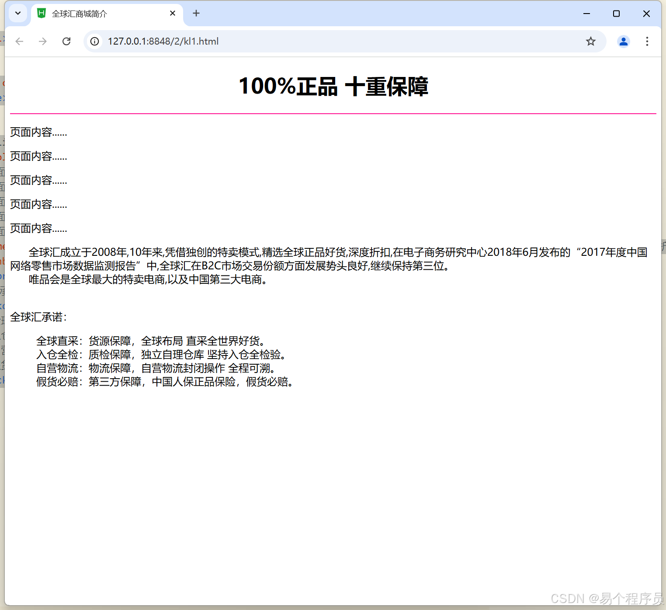Close the 全球汇商城简介 tab
Screen dimensions: 666x610
coord(173,14)
